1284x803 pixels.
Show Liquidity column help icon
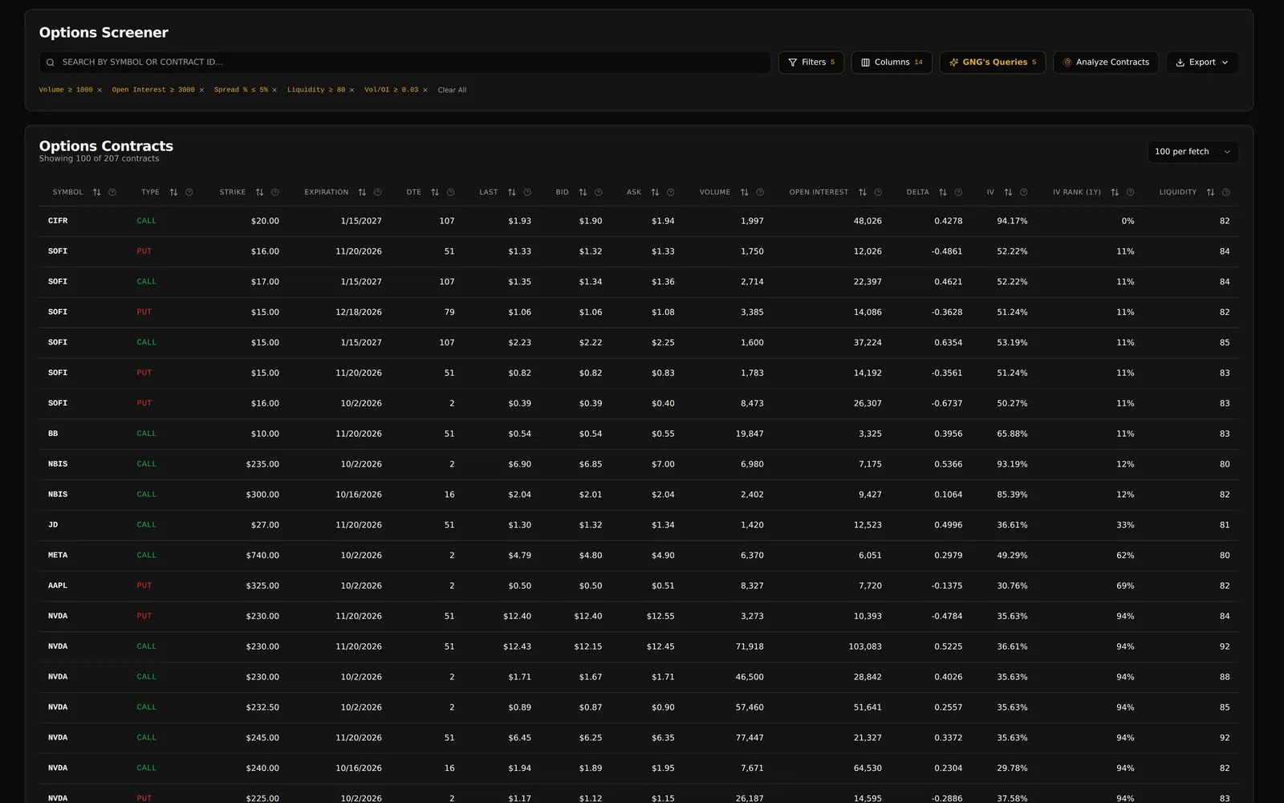click(x=1225, y=193)
